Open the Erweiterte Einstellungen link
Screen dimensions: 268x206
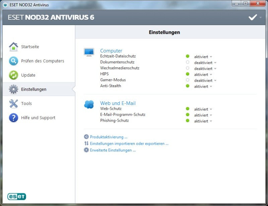click(113, 150)
